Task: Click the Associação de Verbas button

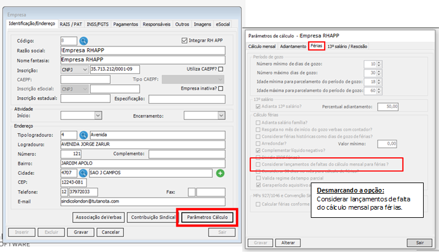Action: point(99,217)
